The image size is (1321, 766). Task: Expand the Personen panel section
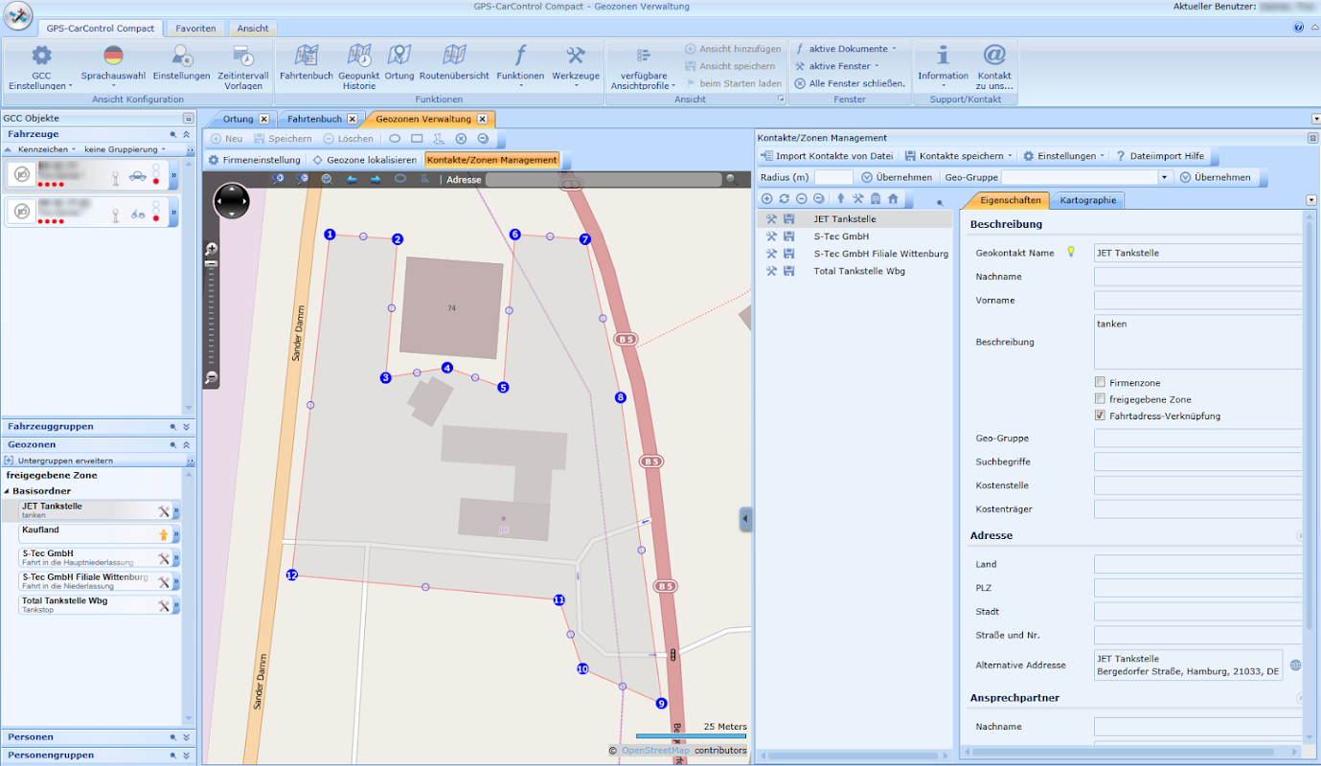pyautogui.click(x=186, y=737)
